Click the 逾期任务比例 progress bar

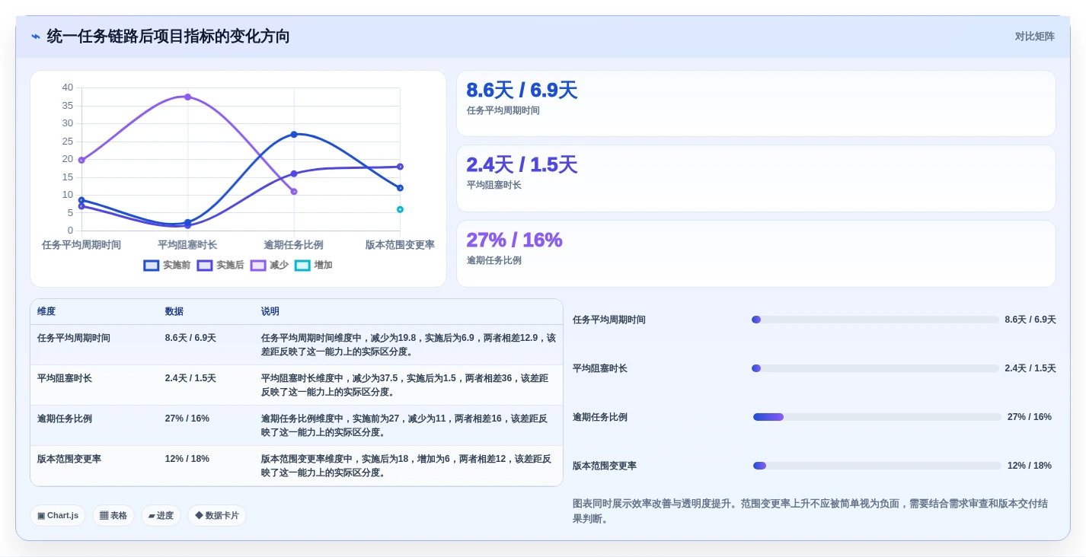(877, 417)
